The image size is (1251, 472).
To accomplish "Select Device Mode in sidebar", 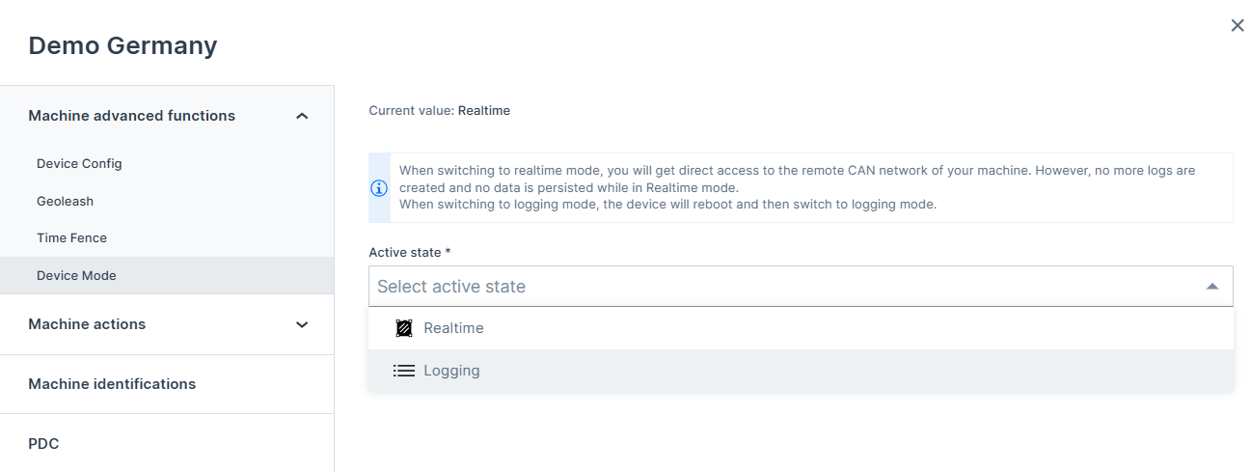I will [76, 275].
